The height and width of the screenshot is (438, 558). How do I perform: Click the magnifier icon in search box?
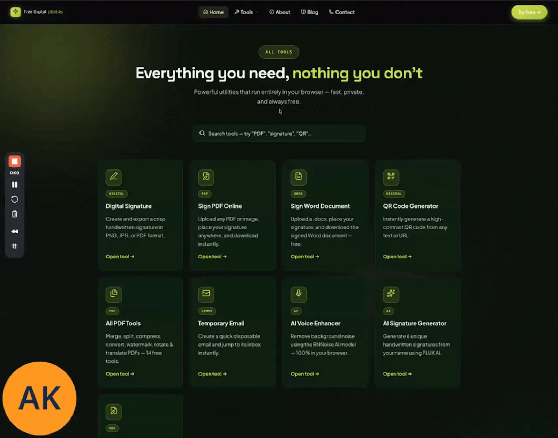pyautogui.click(x=202, y=133)
